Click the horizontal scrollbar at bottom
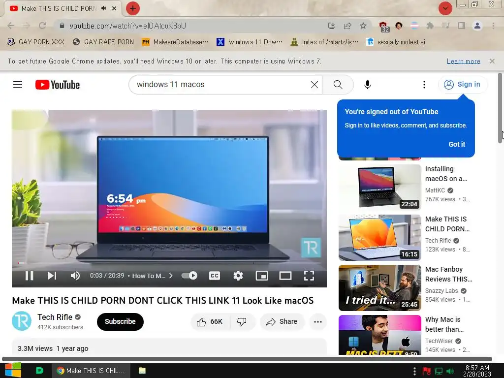Image resolution: width=504 pixels, height=378 pixels. 247,359
